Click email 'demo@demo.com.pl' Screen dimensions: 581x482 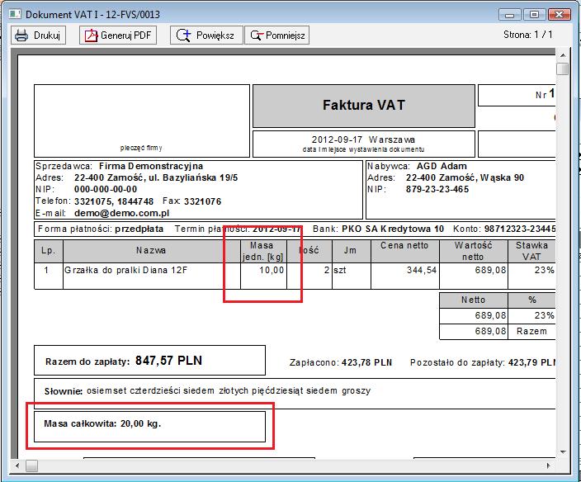click(x=121, y=213)
